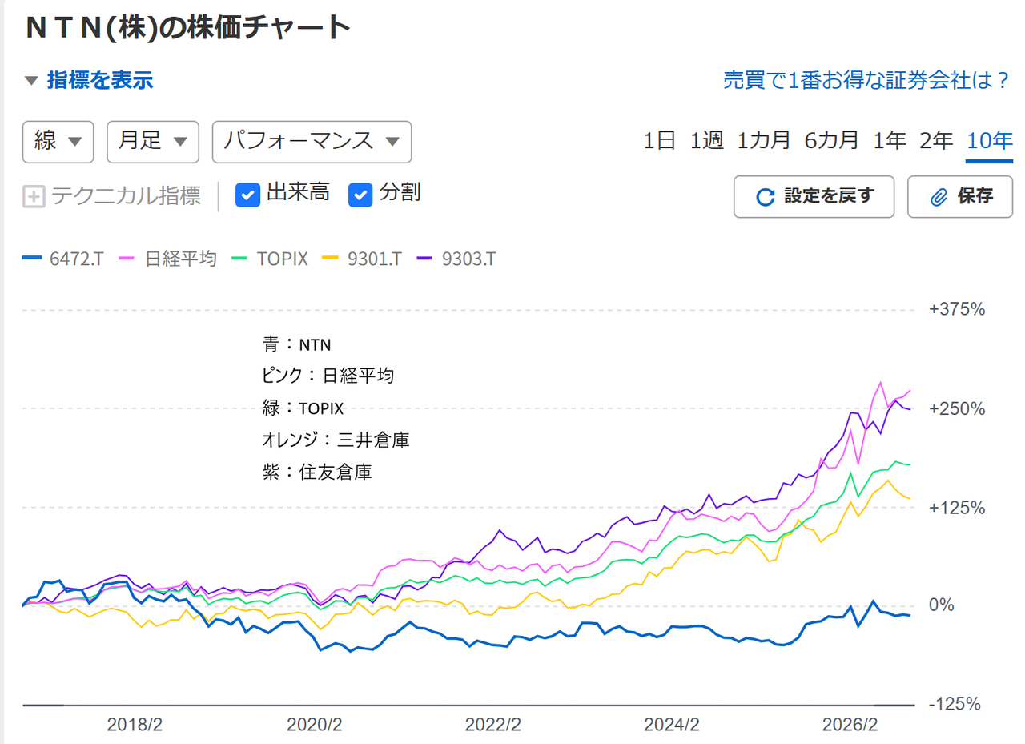This screenshot has width=1025, height=744.
Task: Toggle the 分割 checkbox
Action: click(x=361, y=195)
